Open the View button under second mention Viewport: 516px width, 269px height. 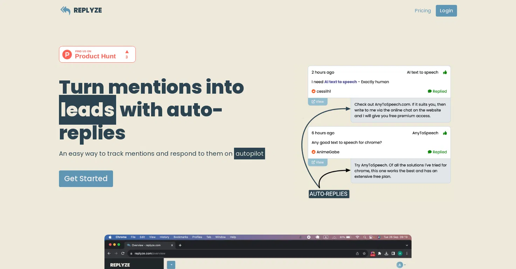pos(318,162)
